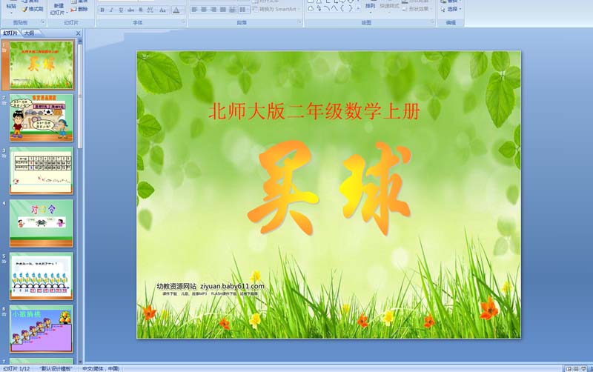Align text left in paragraph group
The width and height of the screenshot is (593, 372).
194,10
